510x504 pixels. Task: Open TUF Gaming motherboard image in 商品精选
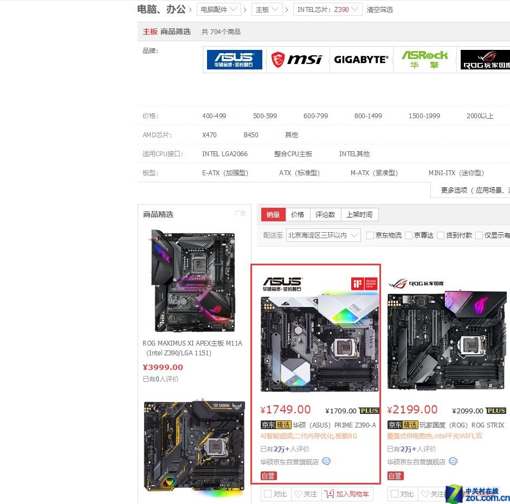[194, 448]
